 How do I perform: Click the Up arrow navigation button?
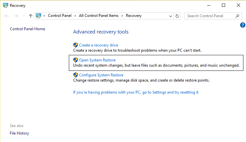(31, 16)
